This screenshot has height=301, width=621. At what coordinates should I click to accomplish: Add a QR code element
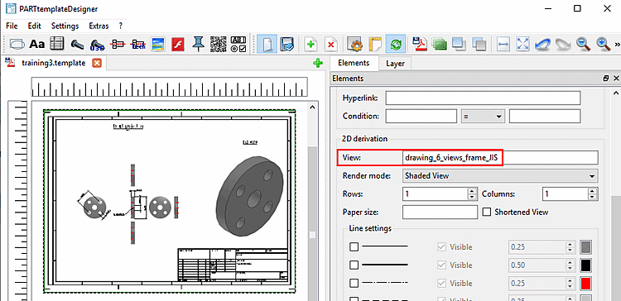219,44
